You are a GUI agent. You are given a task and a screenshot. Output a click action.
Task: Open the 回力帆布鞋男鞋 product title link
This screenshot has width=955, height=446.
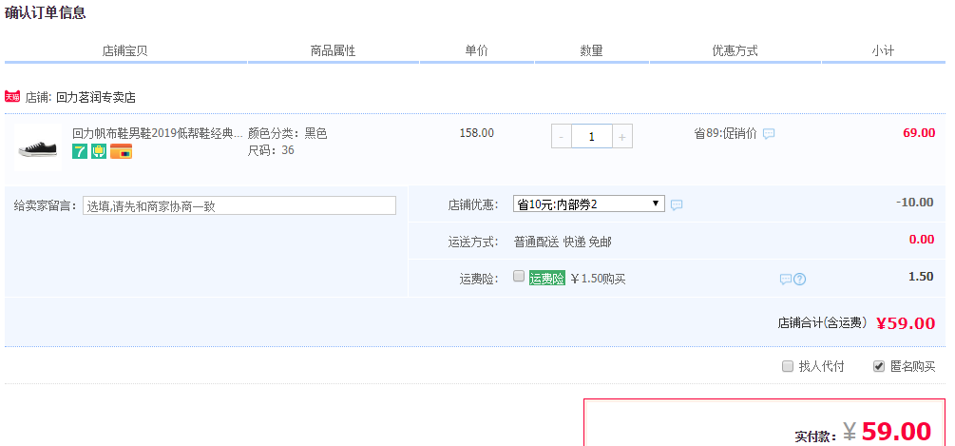coord(158,133)
